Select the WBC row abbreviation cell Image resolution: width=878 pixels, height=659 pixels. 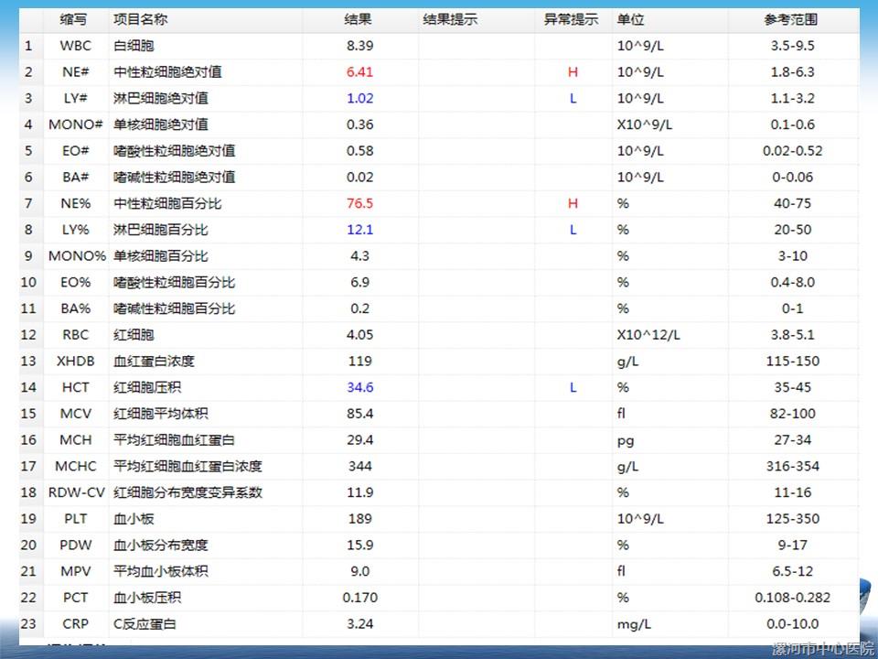[x=76, y=46]
